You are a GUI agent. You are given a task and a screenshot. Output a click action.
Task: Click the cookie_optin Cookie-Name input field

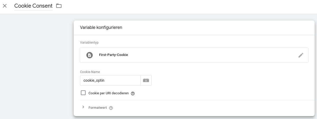tap(110, 80)
